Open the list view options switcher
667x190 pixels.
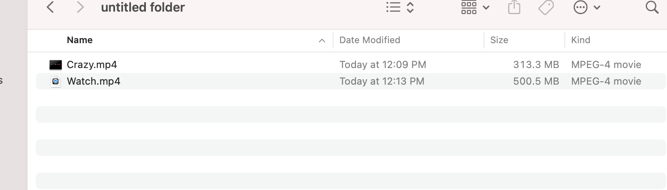pyautogui.click(x=399, y=7)
